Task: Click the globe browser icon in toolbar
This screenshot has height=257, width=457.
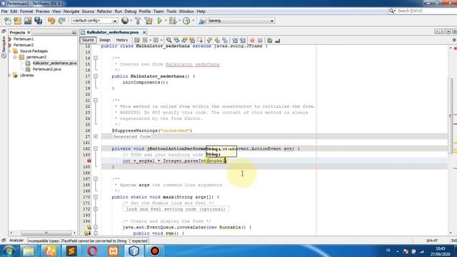Action: pyautogui.click(x=125, y=21)
